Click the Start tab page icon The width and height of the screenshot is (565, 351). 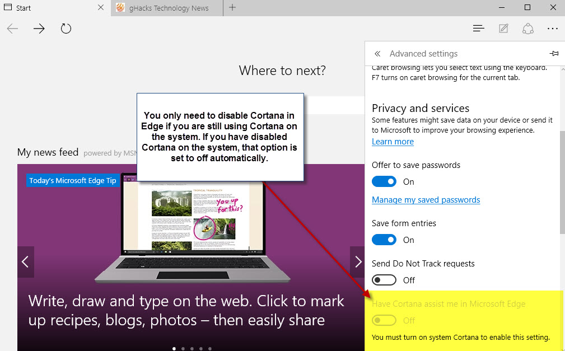(x=8, y=7)
